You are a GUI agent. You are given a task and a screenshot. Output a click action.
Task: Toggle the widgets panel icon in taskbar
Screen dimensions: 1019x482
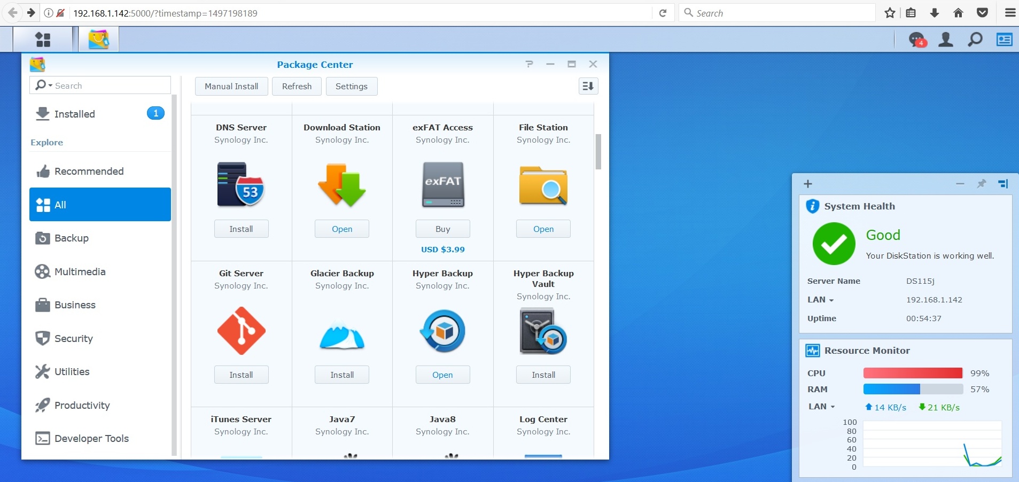click(x=1005, y=40)
